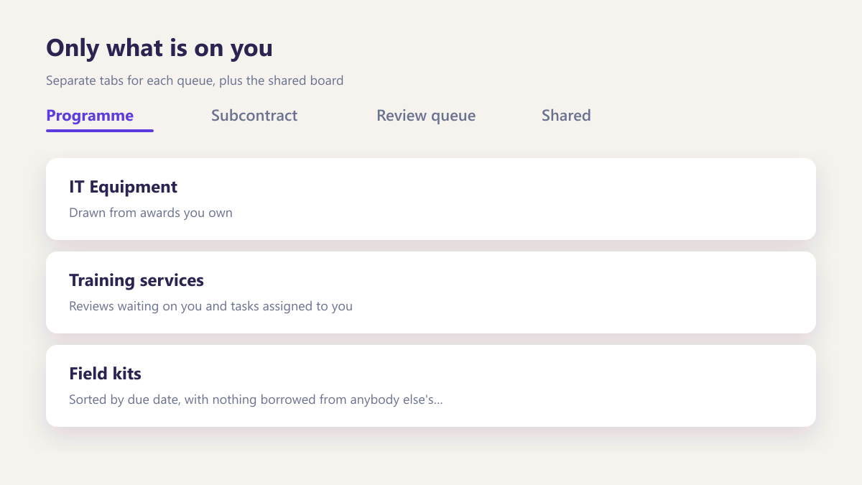
Task: Click the Field kits heading text
Action: (x=105, y=374)
